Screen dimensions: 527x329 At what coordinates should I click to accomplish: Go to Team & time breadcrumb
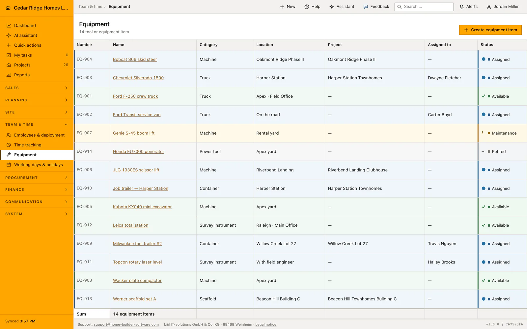point(90,7)
